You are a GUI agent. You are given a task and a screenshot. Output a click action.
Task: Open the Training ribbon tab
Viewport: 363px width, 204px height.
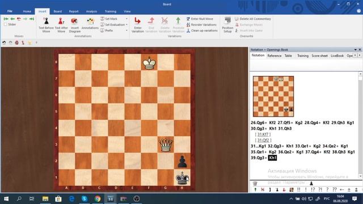(x=111, y=11)
